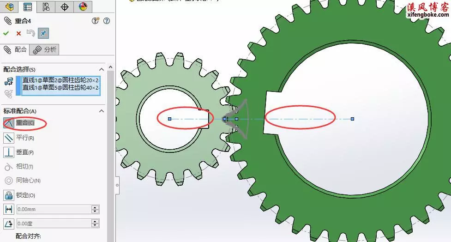451x242 pixels.
Task: Open the DimXpertManager crosshair tab
Action: tap(65, 6)
